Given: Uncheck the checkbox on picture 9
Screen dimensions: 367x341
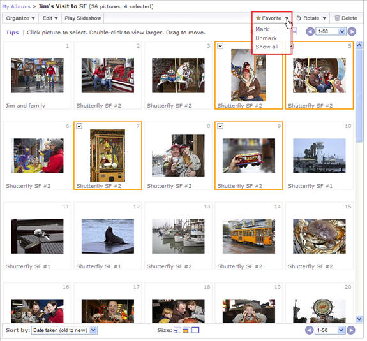Looking at the screenshot, I should (x=220, y=126).
